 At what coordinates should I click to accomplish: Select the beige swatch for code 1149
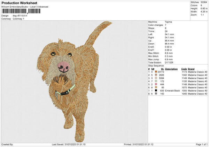click(156, 78)
